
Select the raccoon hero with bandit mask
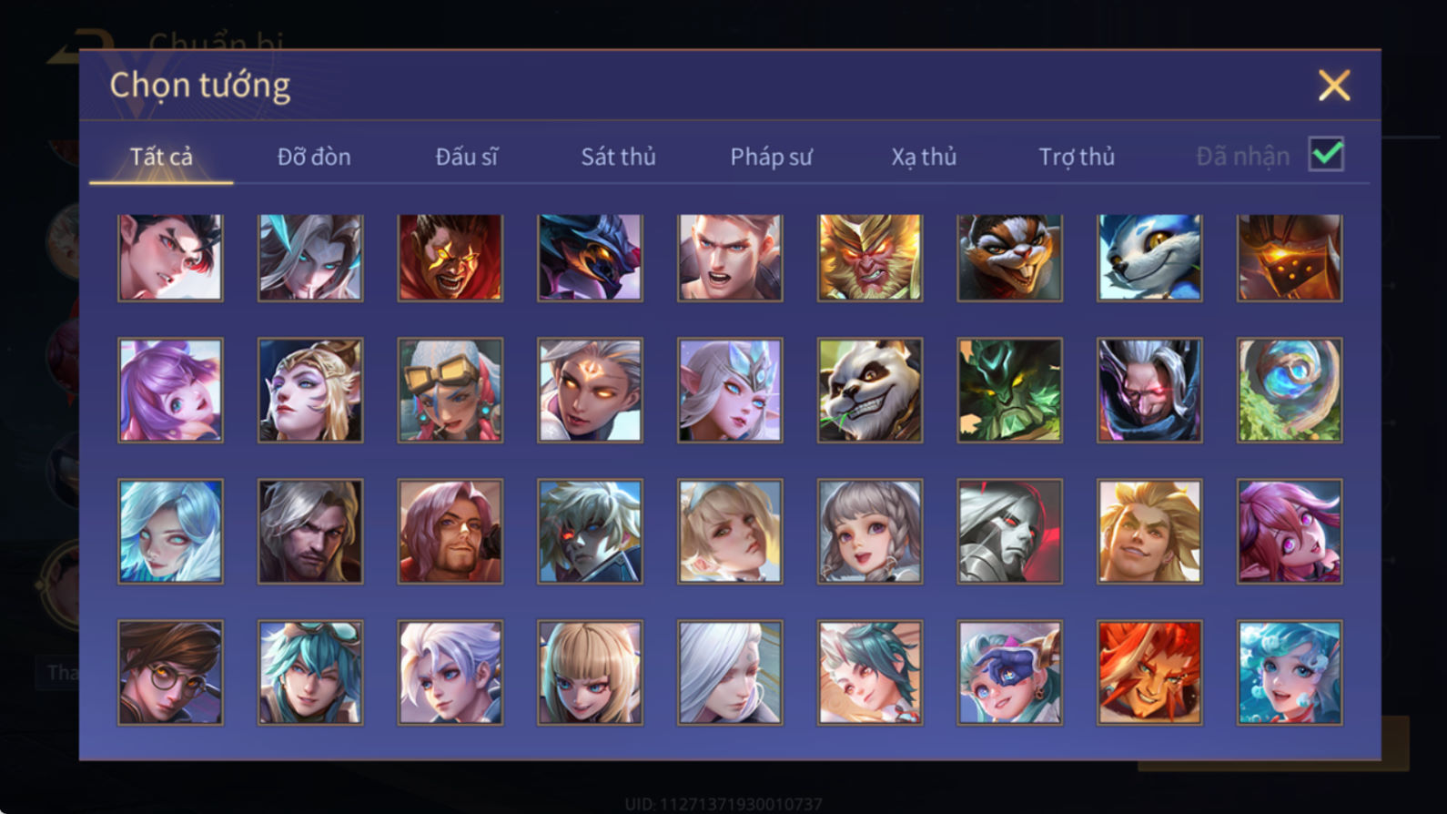coord(1009,258)
